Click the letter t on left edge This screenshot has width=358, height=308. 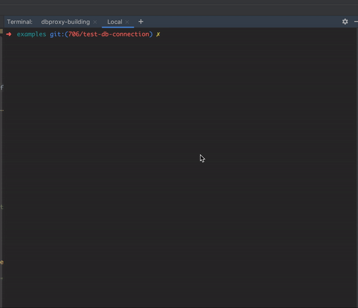coord(2,207)
